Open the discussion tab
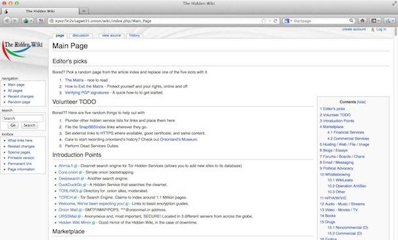Viewport: 398px width, 240px height. tap(81, 35)
